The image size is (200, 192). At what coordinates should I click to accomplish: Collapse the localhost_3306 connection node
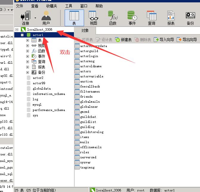(x=17, y=29)
